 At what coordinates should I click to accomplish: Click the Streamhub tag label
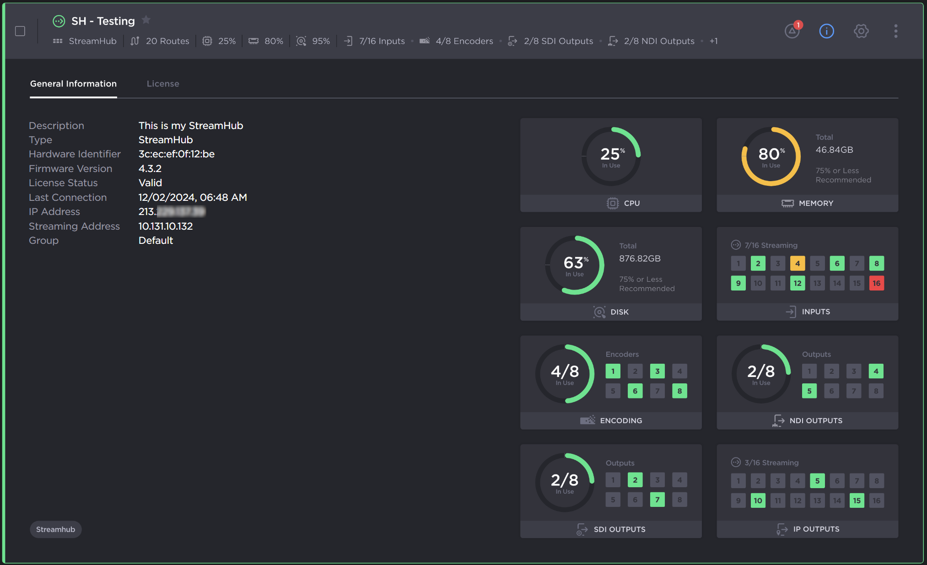55,529
